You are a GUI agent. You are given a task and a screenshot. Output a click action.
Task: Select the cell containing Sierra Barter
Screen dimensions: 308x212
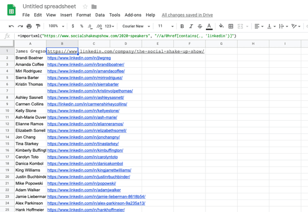coord(30,78)
